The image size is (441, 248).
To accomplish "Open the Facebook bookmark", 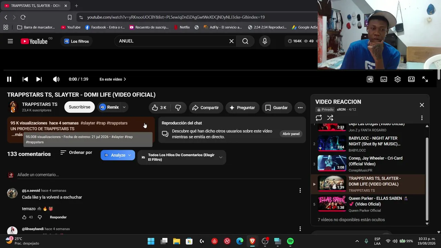I will pos(105,27).
